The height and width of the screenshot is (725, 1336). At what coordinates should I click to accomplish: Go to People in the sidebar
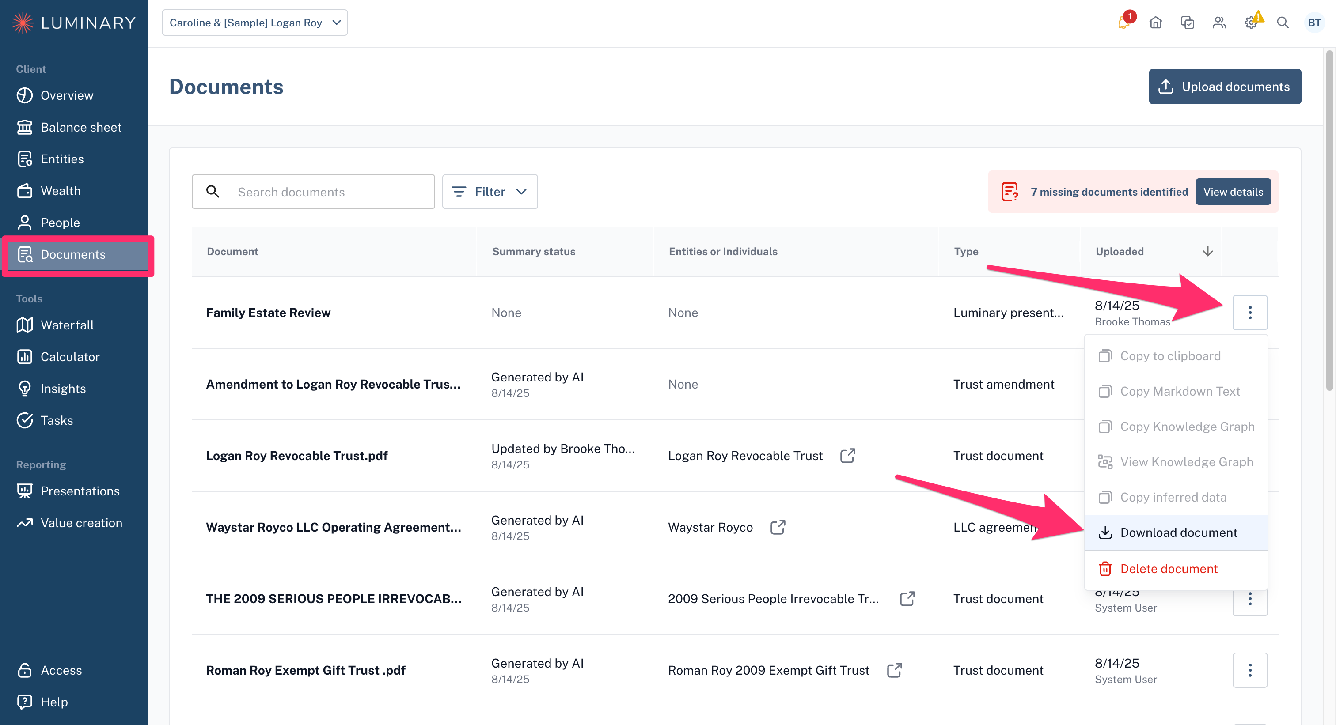tap(74, 223)
